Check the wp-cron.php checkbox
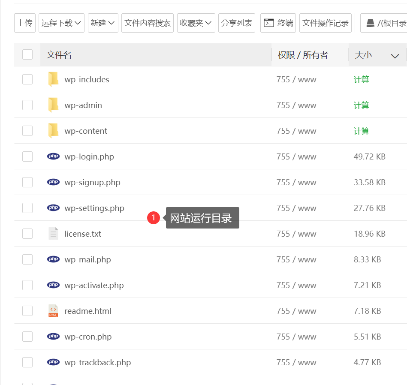Screen dimensions: 407x385 (x=27, y=337)
